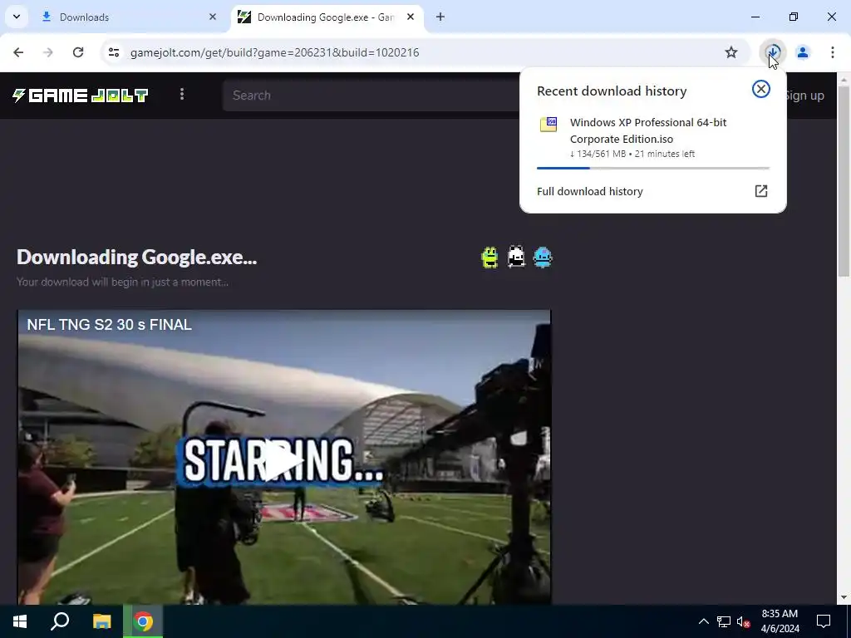Image resolution: width=851 pixels, height=638 pixels.
Task: Open the tab search dropdown arrow
Action: click(17, 17)
